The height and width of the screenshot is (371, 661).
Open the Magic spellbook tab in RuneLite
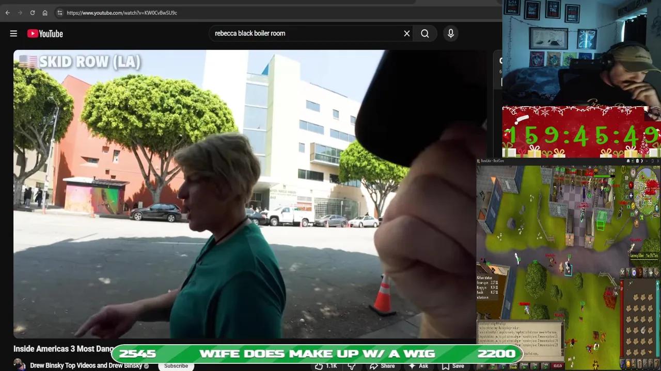[657, 273]
